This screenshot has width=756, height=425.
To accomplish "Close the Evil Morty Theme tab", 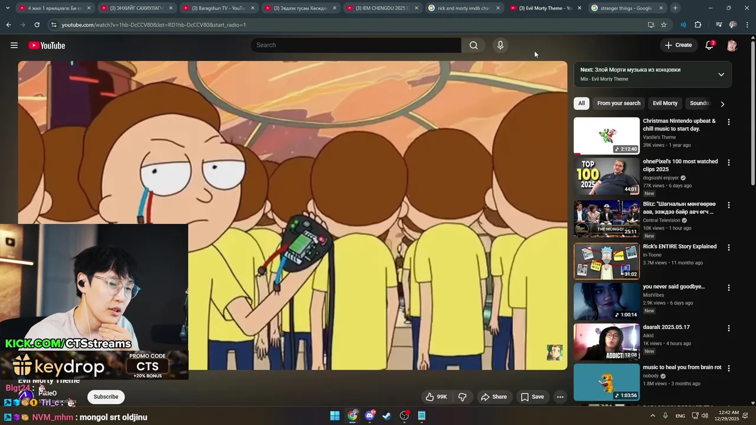I will pyautogui.click(x=579, y=8).
